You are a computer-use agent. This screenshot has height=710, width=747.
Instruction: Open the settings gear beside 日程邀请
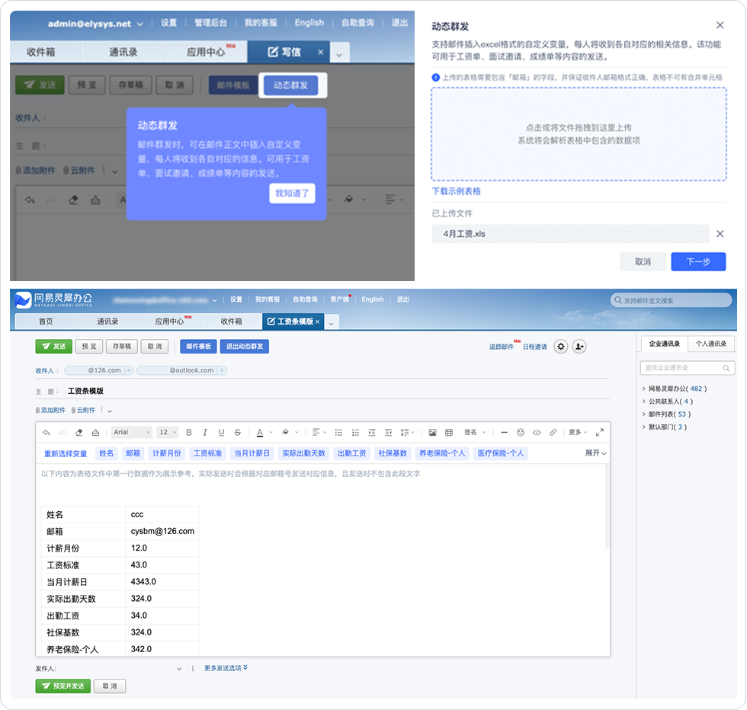pos(561,345)
